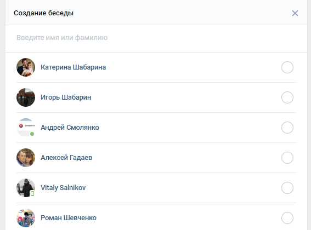311x230 pixels.
Task: Click the name Игорь Шабарин
Action: [x=66, y=97]
